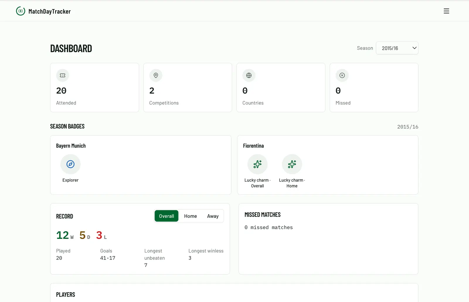Click the circled X icon on Missed card
This screenshot has width=469, height=302.
(x=342, y=75)
